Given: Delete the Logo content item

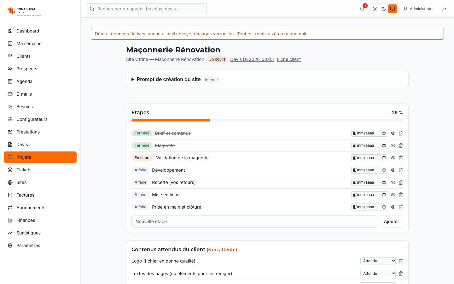Looking at the screenshot, I should [401, 261].
